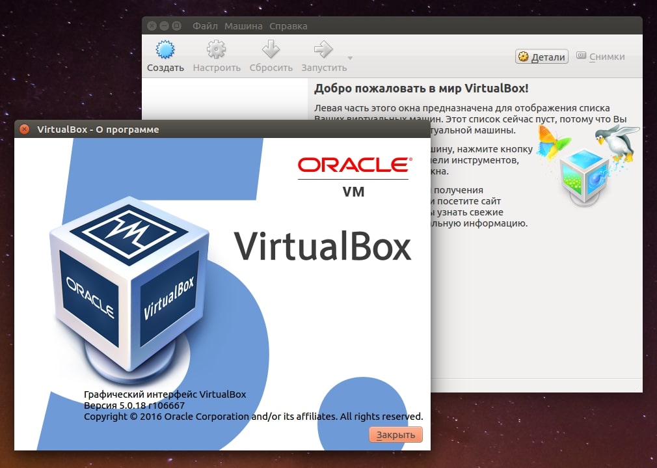Click the Сбросить down-arrow toolbar icon
Image resolution: width=657 pixels, height=468 pixels.
(x=271, y=50)
